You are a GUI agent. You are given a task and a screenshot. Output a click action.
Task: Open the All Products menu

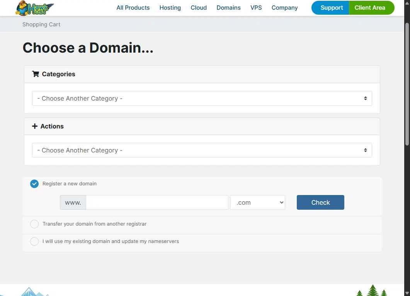coord(133,8)
